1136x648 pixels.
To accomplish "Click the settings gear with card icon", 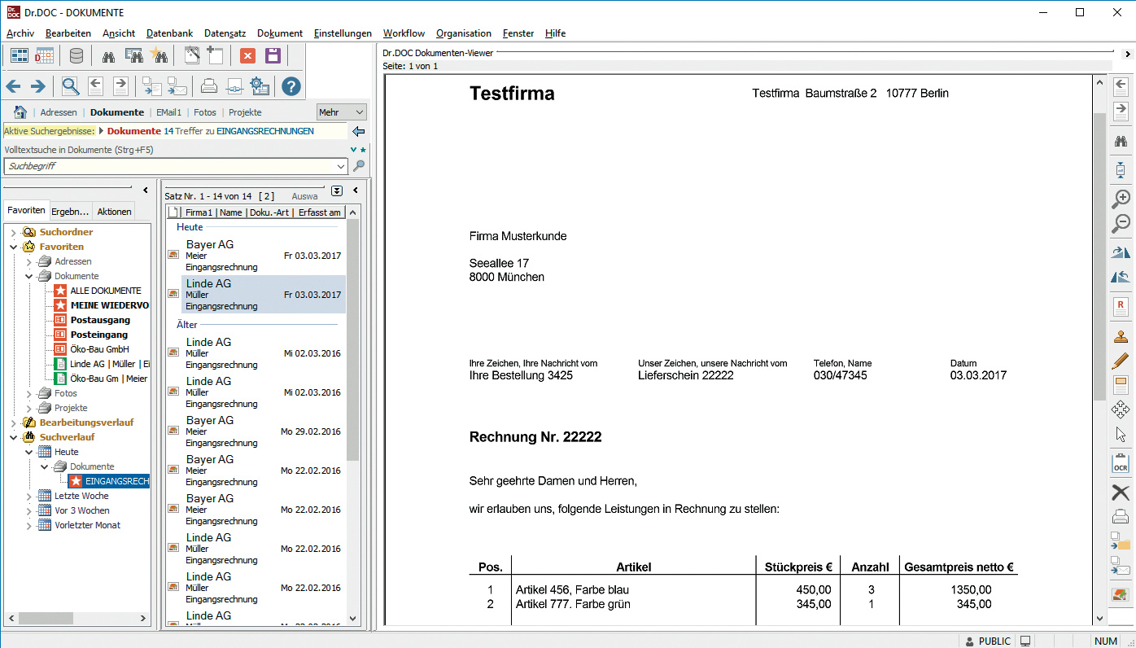I will (260, 86).
